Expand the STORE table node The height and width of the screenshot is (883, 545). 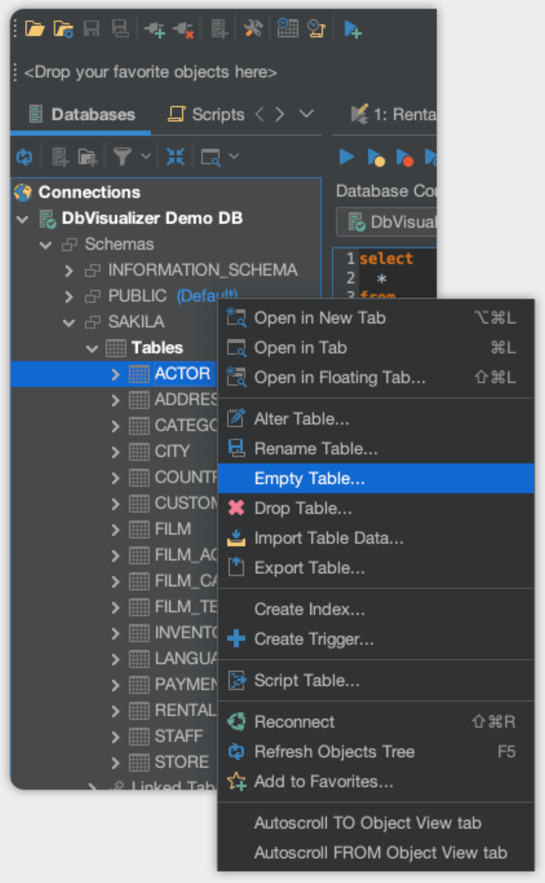(x=115, y=762)
